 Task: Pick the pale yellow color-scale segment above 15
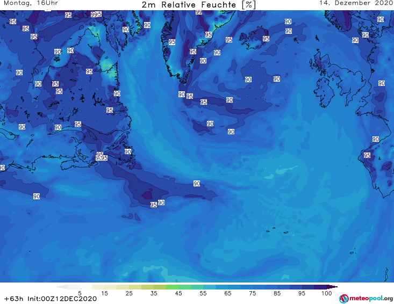pyautogui.click(x=111, y=287)
